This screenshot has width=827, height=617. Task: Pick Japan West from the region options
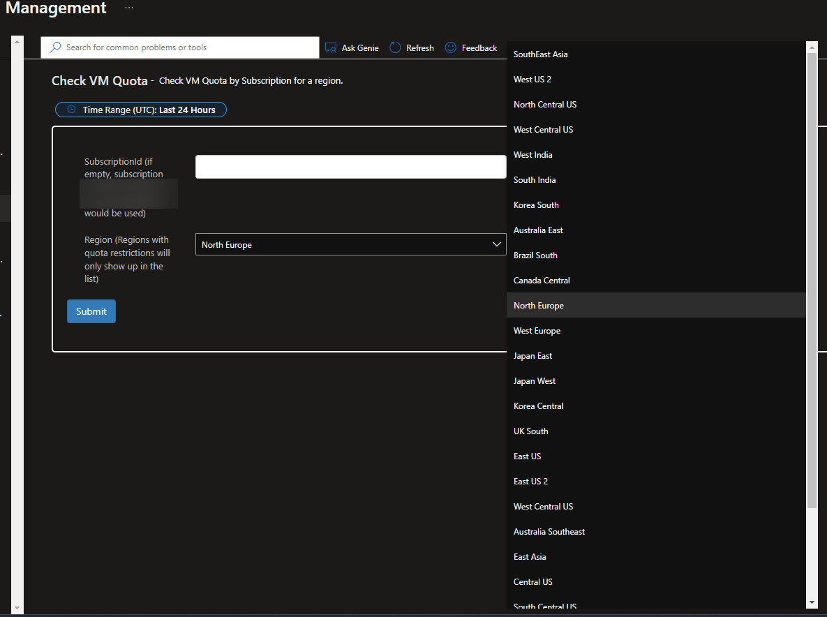tap(534, 380)
